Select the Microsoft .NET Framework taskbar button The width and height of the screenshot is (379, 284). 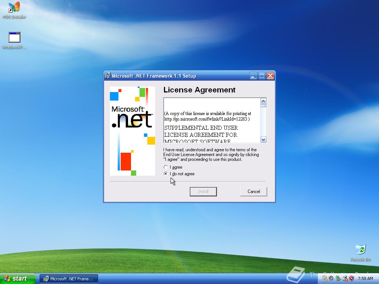point(68,278)
